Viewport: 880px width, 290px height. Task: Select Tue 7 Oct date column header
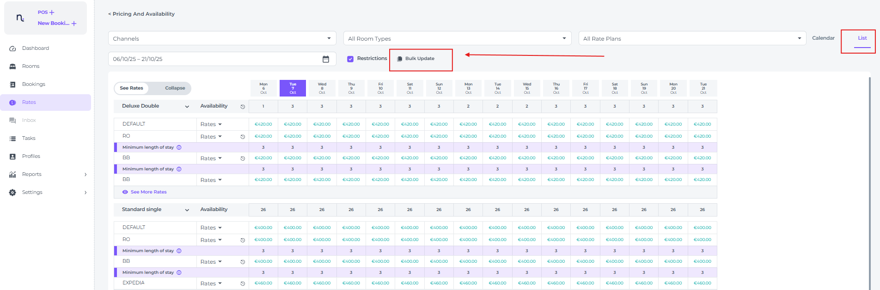(293, 88)
